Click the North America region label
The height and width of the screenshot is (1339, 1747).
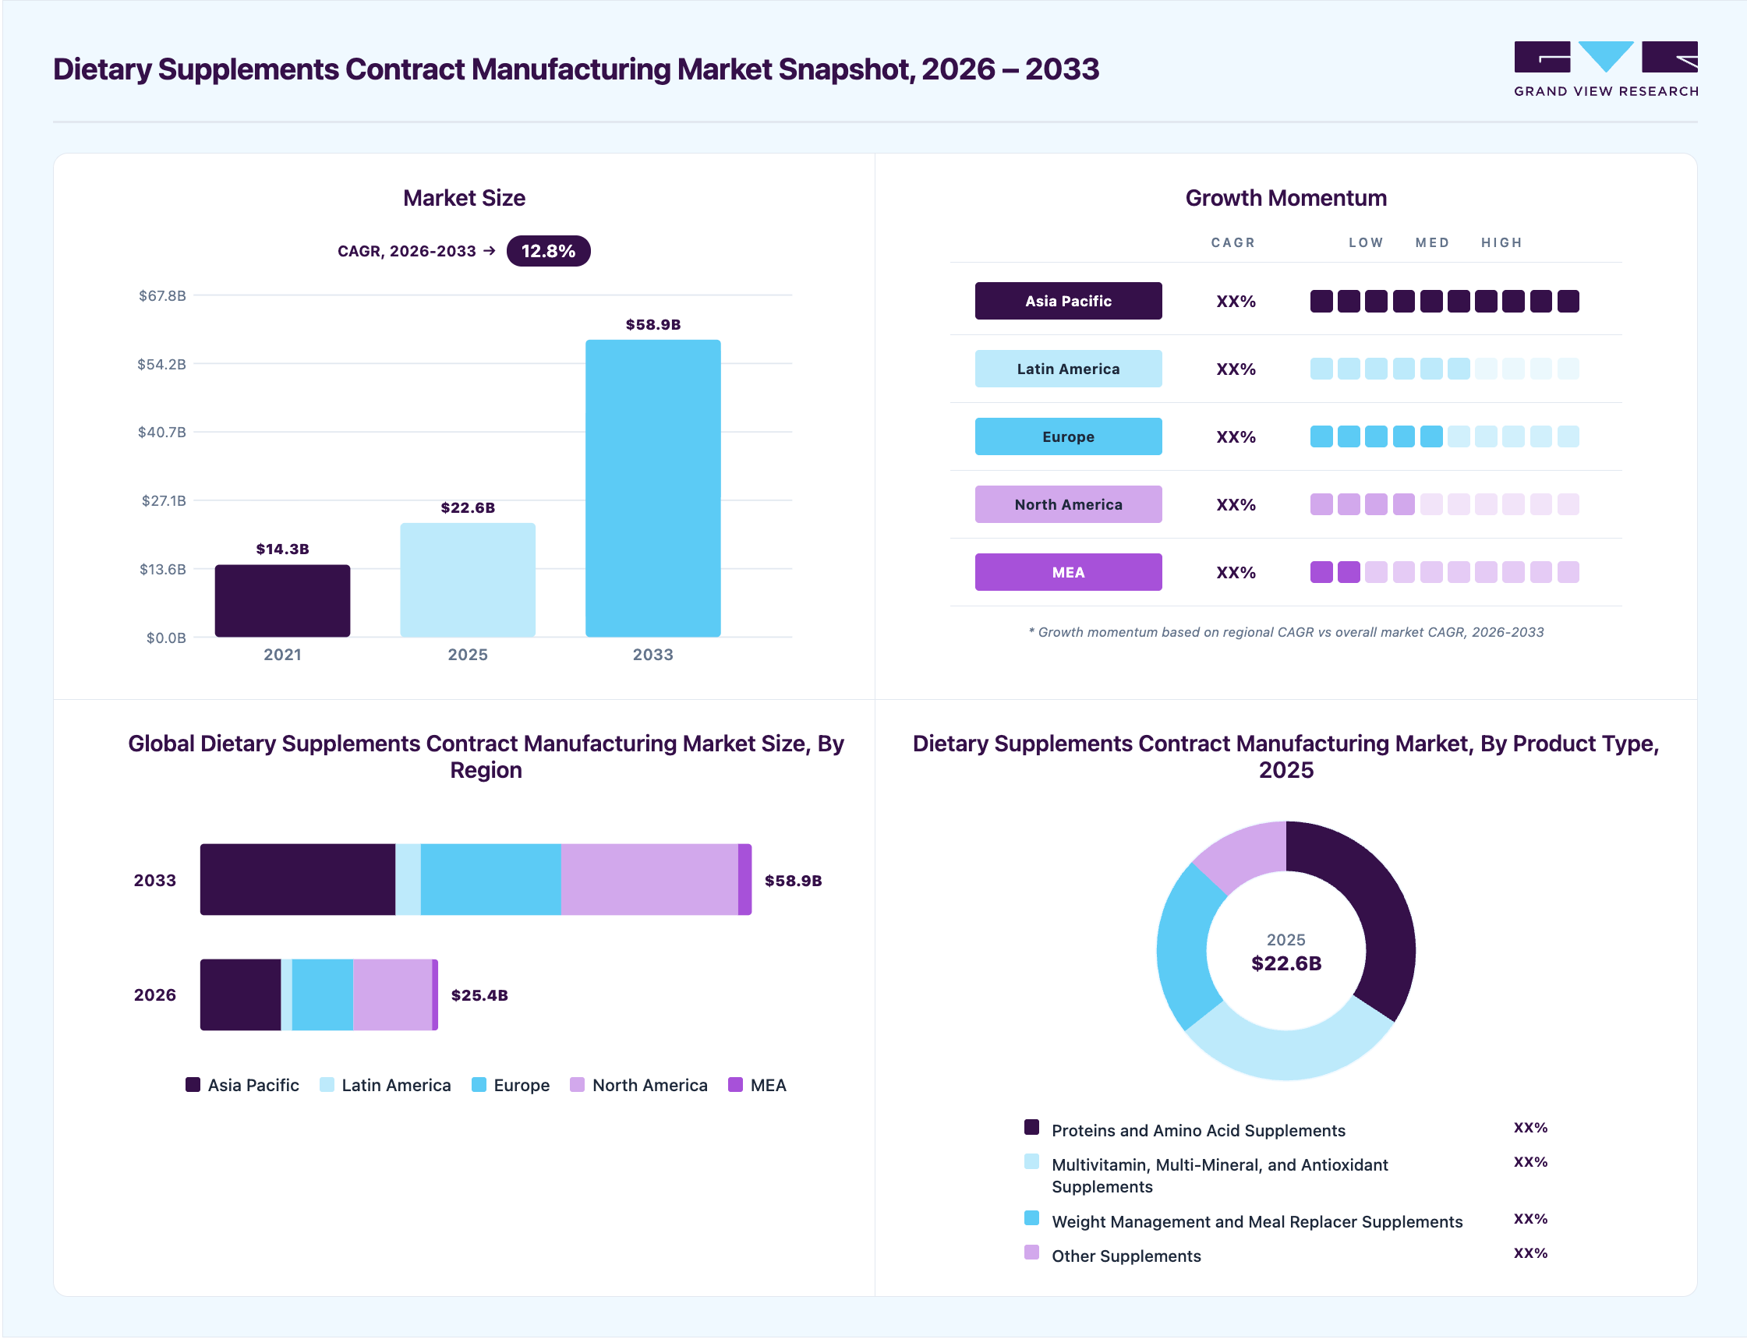tap(1068, 503)
